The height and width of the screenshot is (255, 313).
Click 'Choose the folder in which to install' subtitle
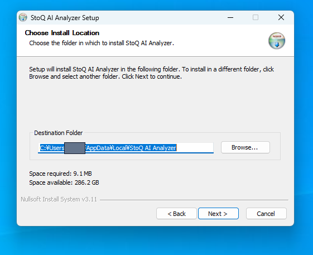(102, 43)
